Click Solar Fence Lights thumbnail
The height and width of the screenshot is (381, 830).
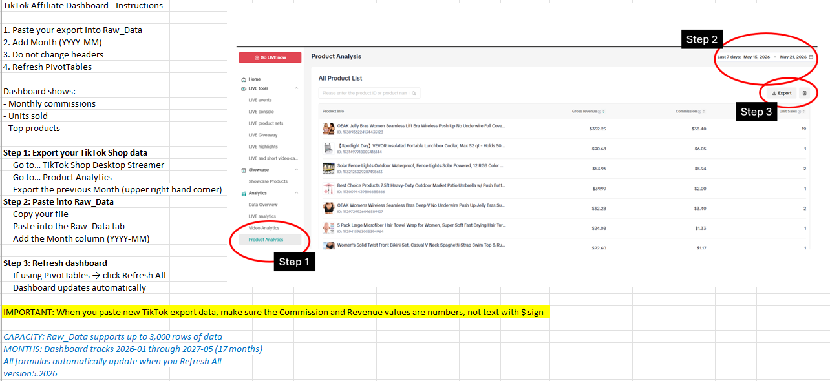pos(328,169)
